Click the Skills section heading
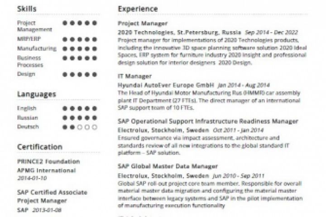 pyautogui.click(x=27, y=9)
